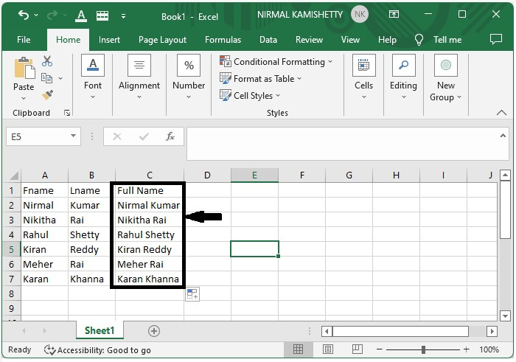516x362 pixels.
Task: Click the Insert Function fx icon
Action: pyautogui.click(x=170, y=136)
